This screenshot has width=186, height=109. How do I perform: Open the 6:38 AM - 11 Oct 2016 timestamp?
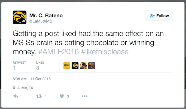[x=32, y=79]
